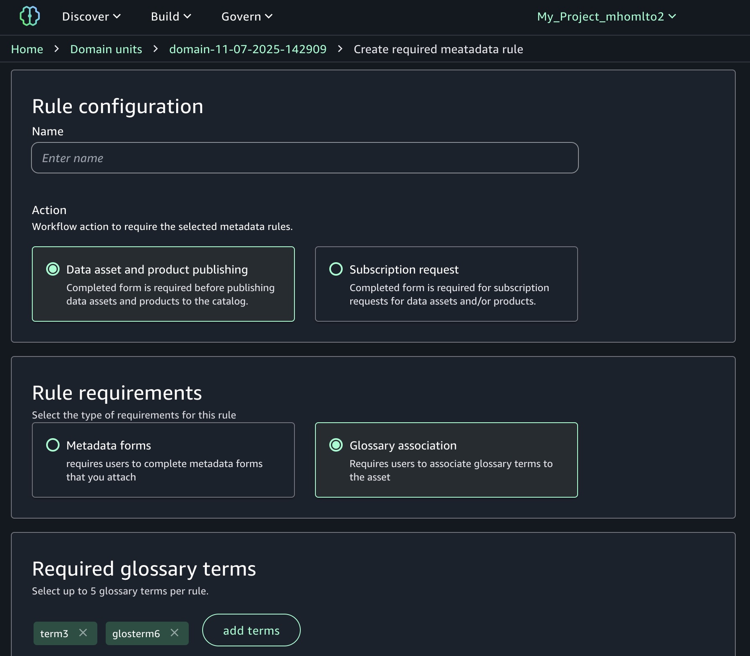Choose Metadata forms requirement radio
Viewport: 750px width, 656px height.
click(x=53, y=445)
